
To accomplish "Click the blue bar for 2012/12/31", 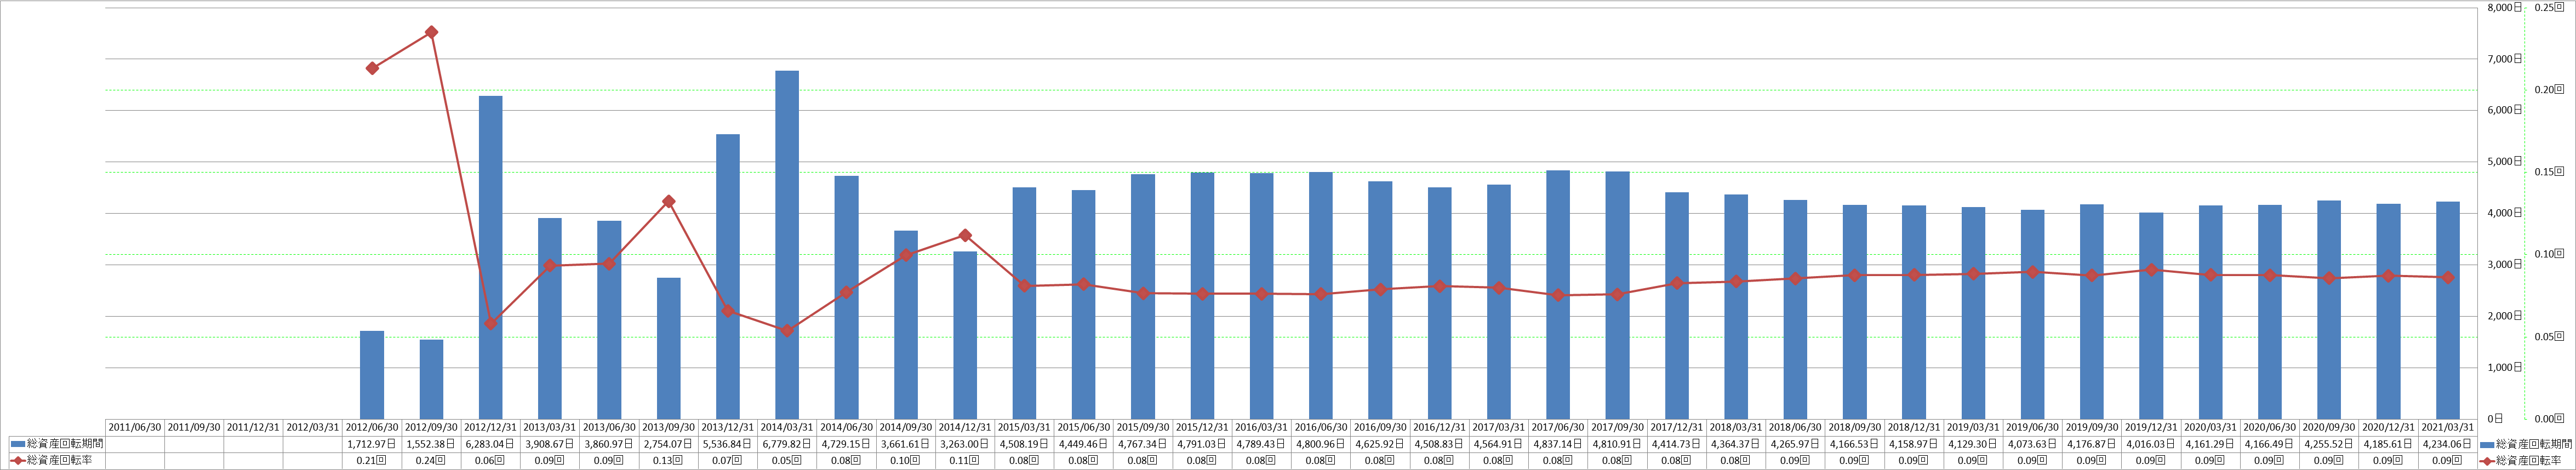I will (x=490, y=258).
